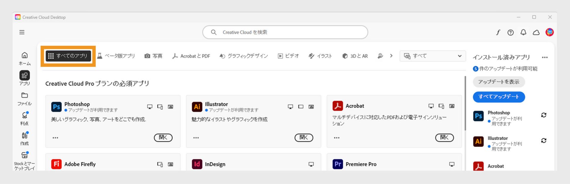Click Illustrator's アップデートが利用できます status text
The image size is (570, 184).
[234, 110]
